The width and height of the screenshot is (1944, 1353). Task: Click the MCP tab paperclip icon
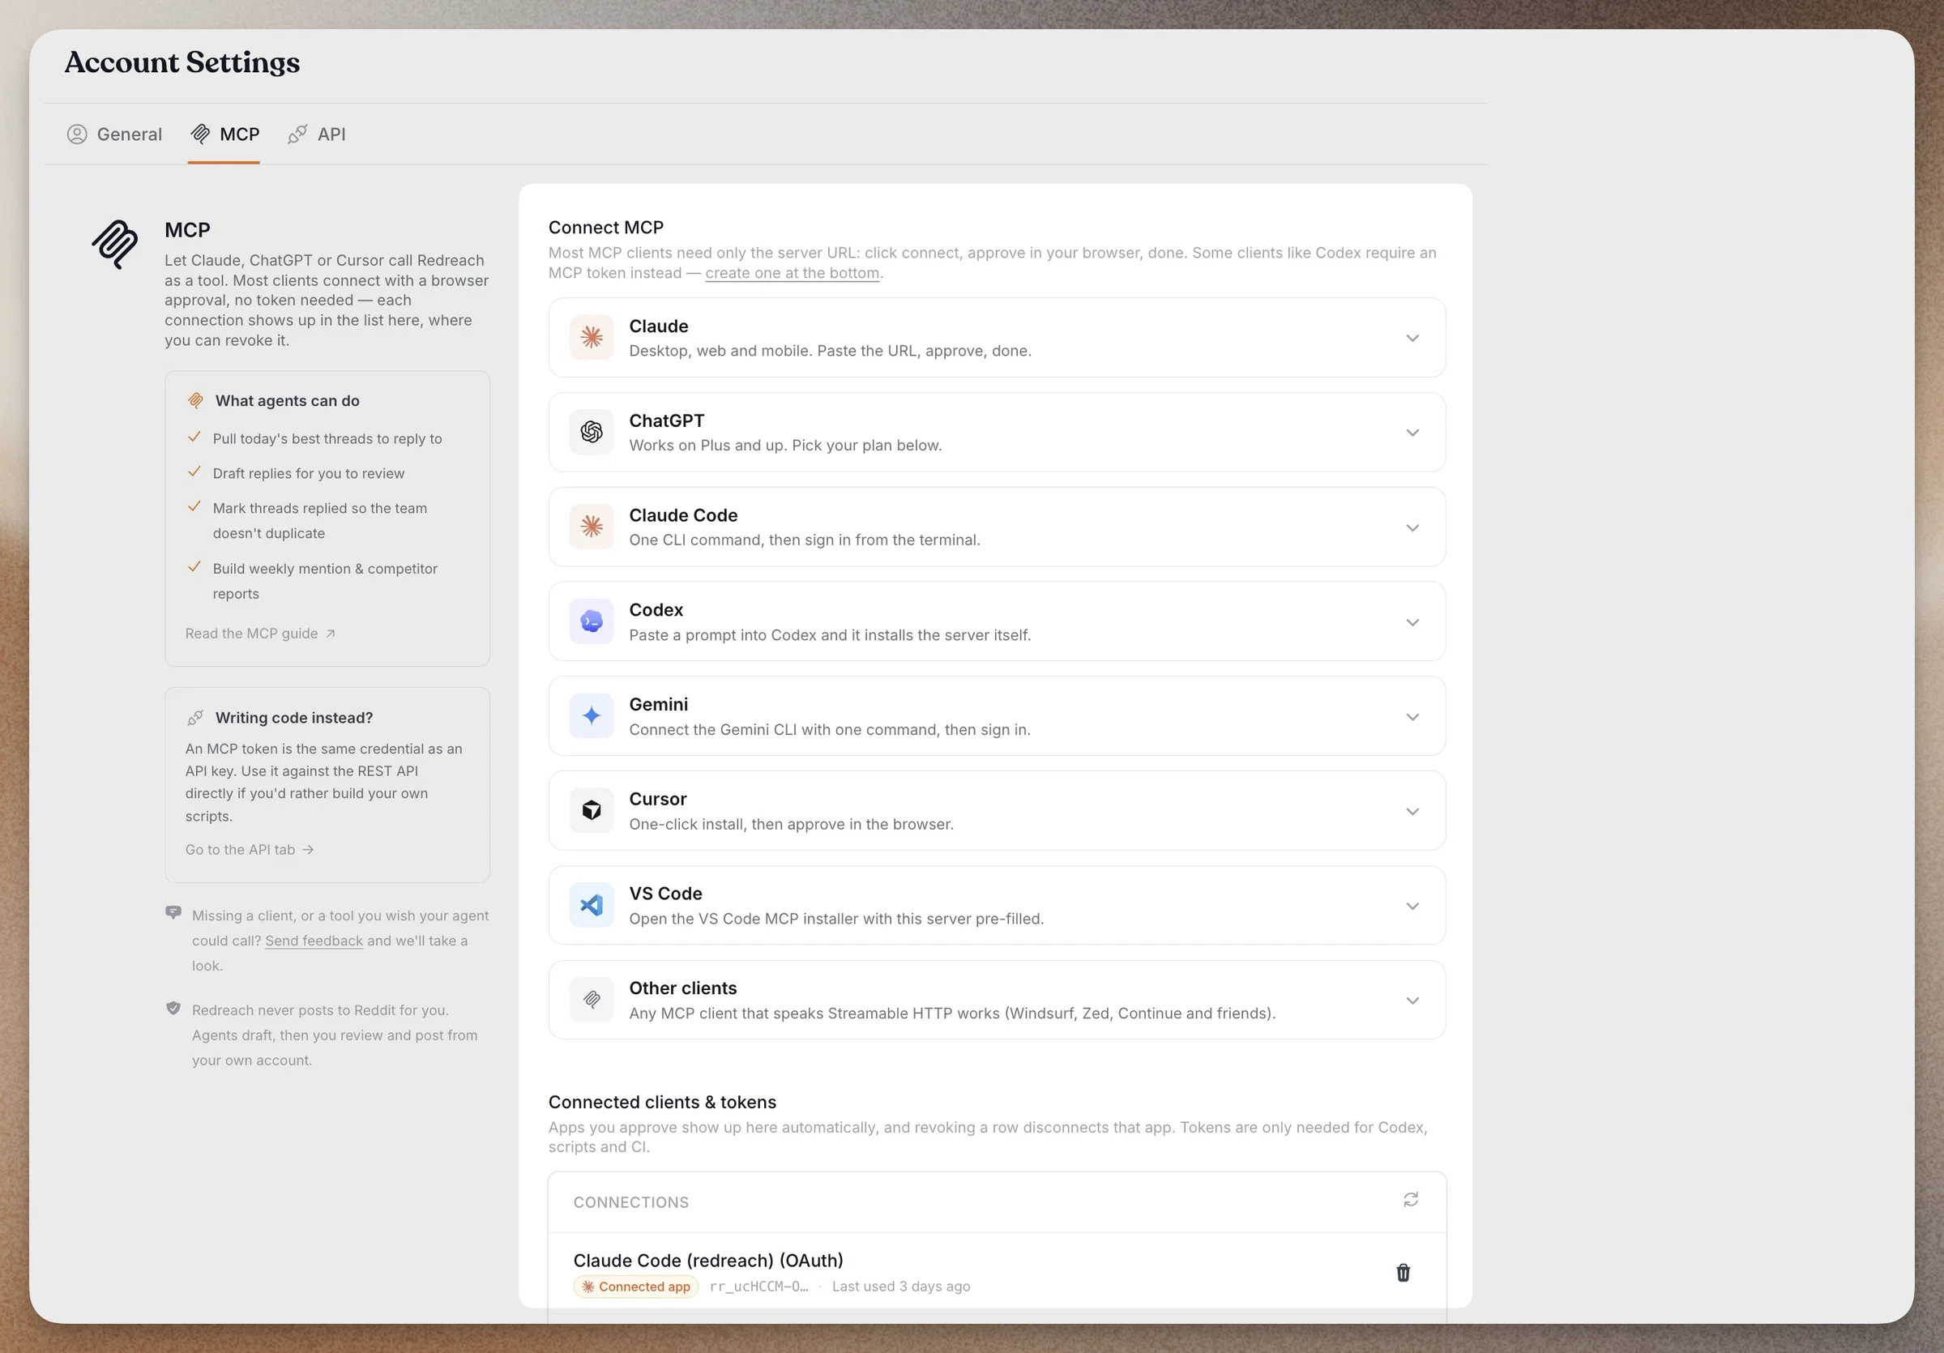coord(201,134)
